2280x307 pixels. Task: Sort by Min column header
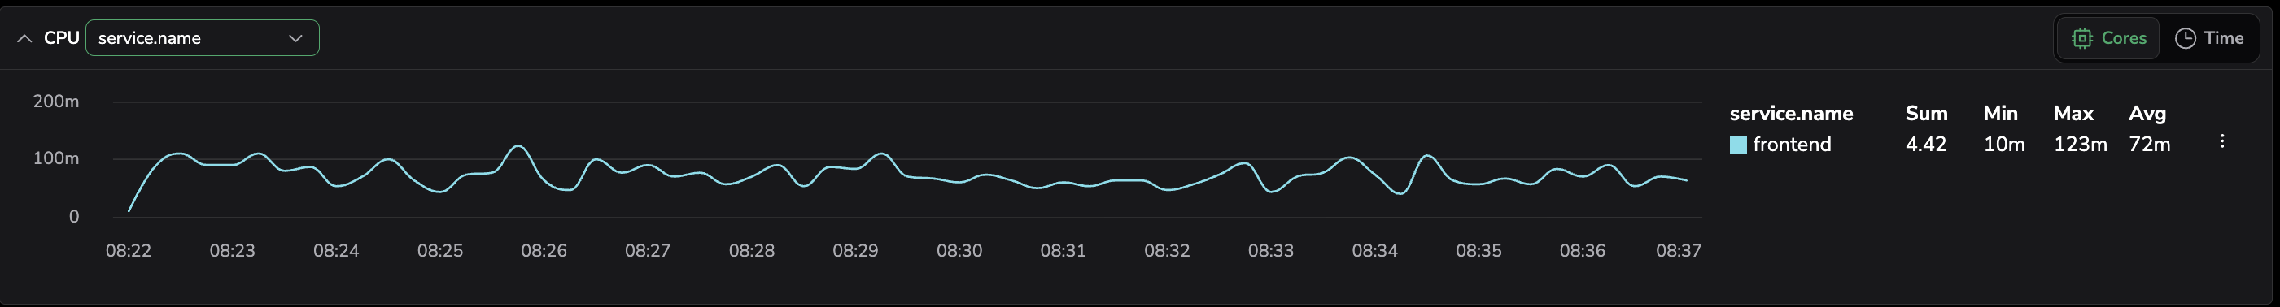[2000, 113]
